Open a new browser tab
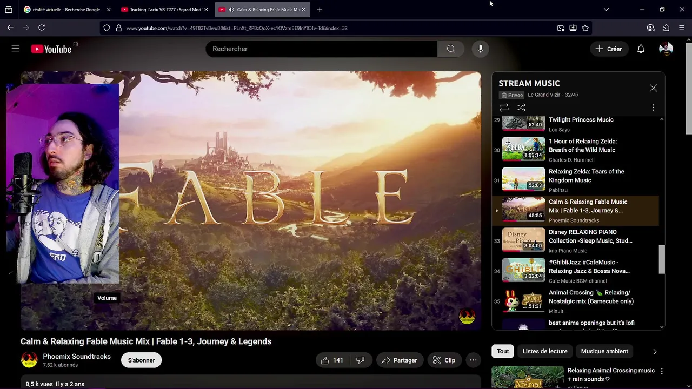Screen dimensions: 692x389 320,10
